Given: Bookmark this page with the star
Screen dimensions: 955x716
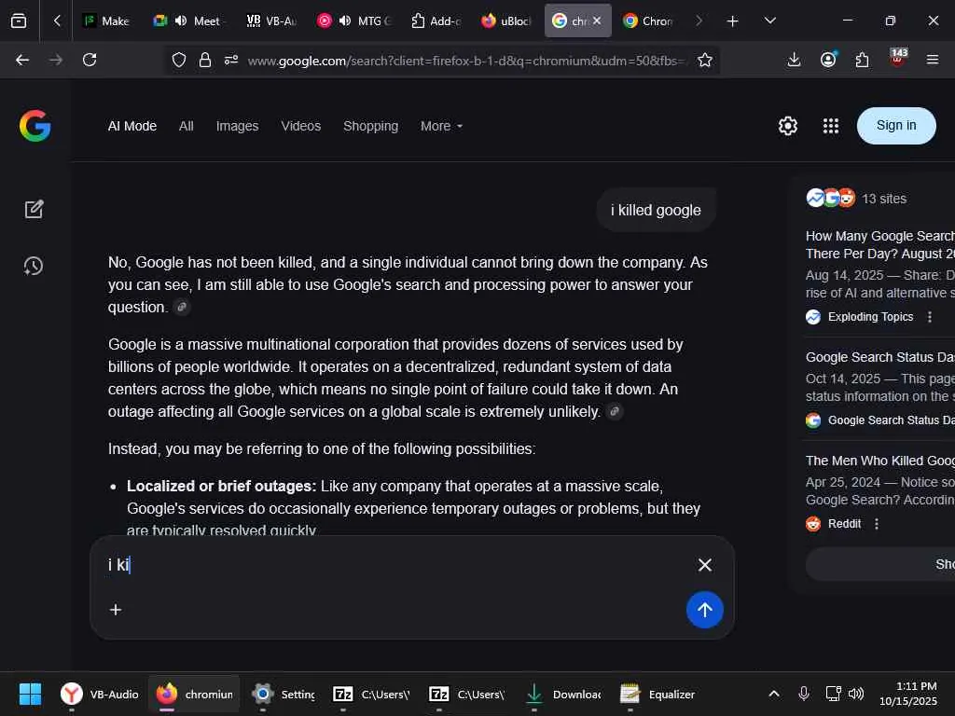Looking at the screenshot, I should [705, 60].
